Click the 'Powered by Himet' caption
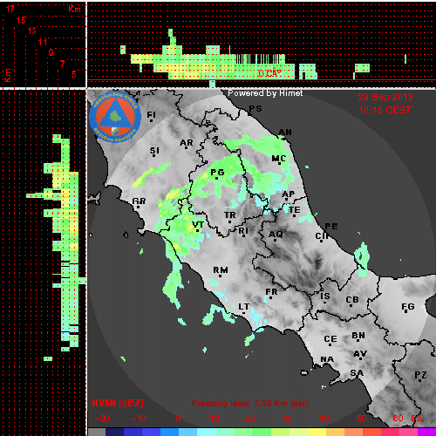 click(x=265, y=93)
